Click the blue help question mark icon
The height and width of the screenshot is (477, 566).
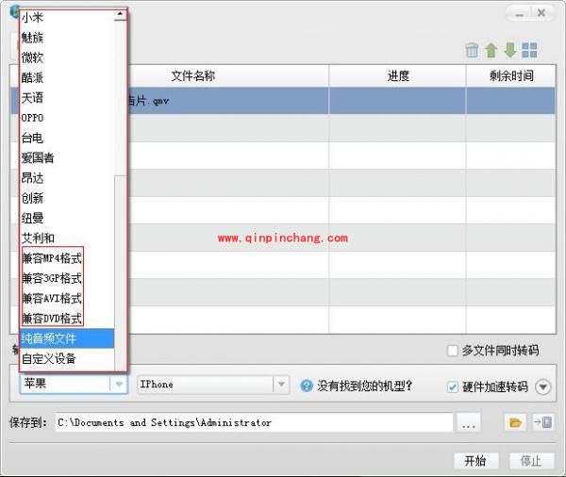[x=307, y=386]
